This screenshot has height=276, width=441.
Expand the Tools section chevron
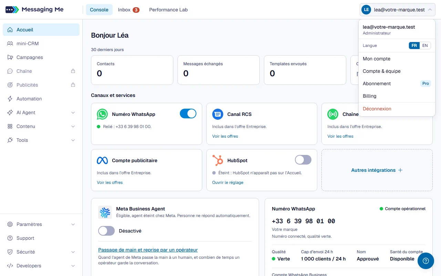click(x=73, y=140)
